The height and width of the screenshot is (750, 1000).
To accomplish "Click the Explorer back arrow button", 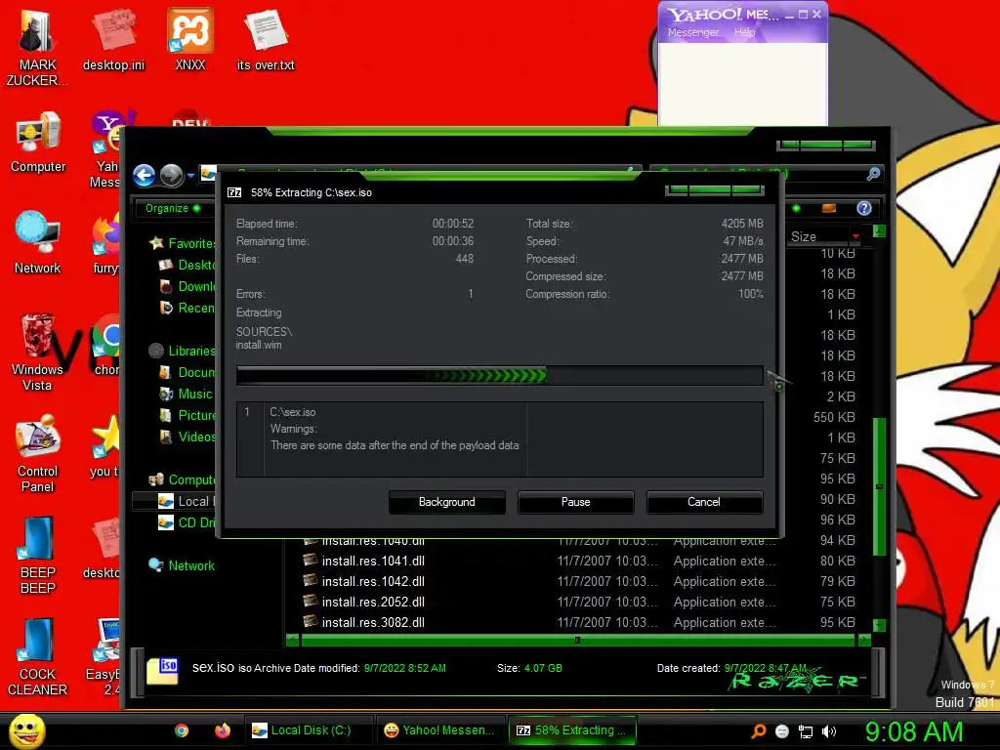I will pos(145,176).
